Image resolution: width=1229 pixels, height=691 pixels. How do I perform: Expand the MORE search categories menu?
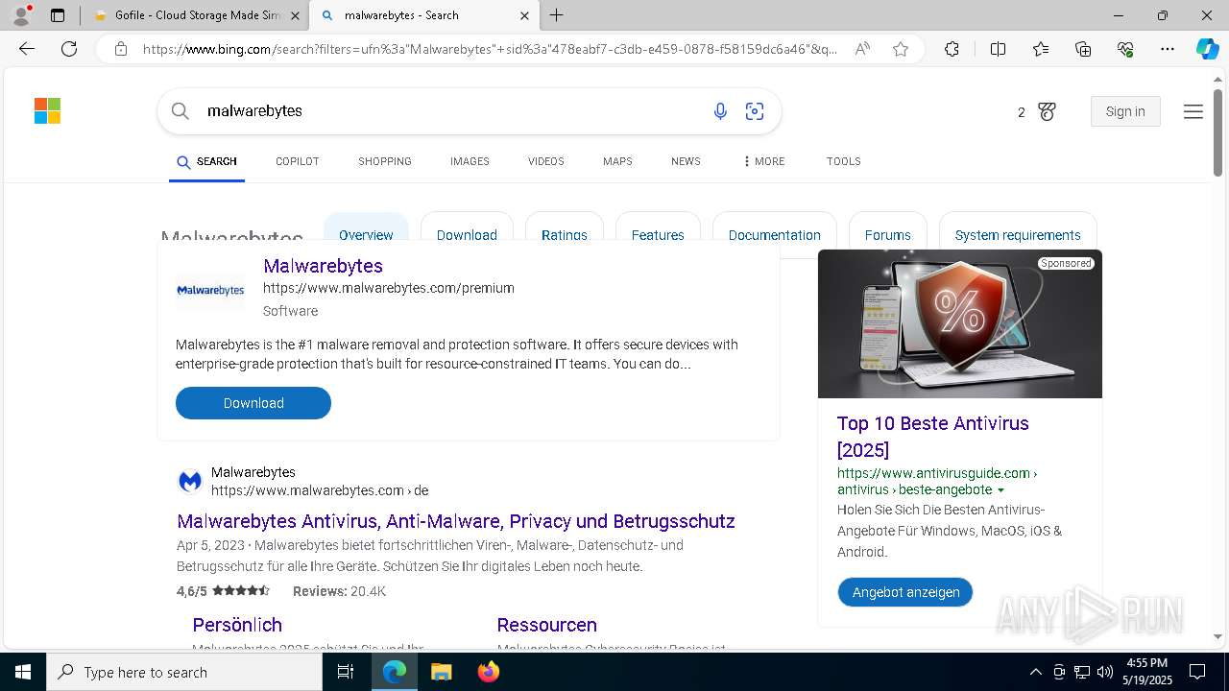[764, 161]
